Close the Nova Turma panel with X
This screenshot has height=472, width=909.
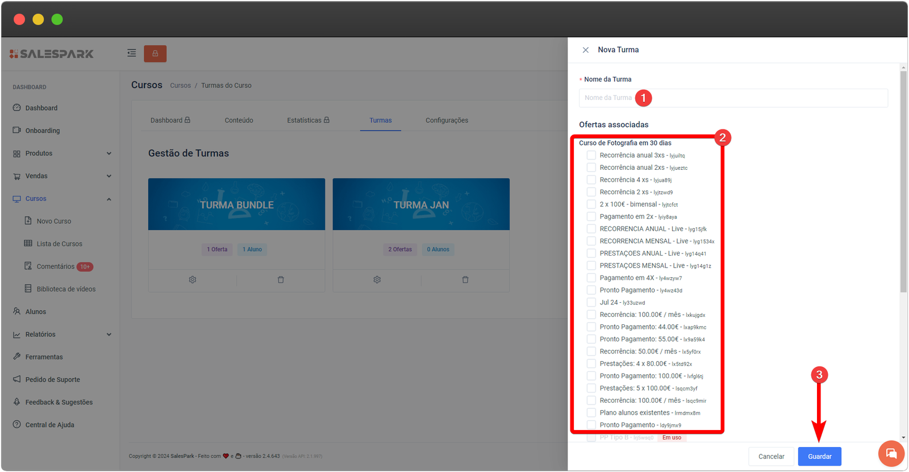point(586,50)
